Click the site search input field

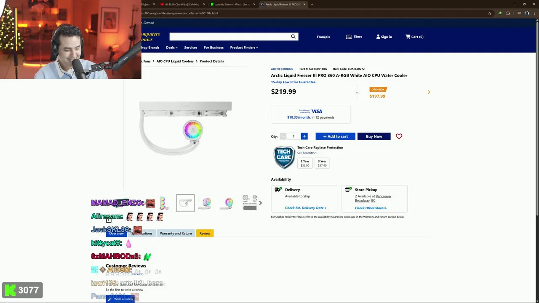coord(229,37)
